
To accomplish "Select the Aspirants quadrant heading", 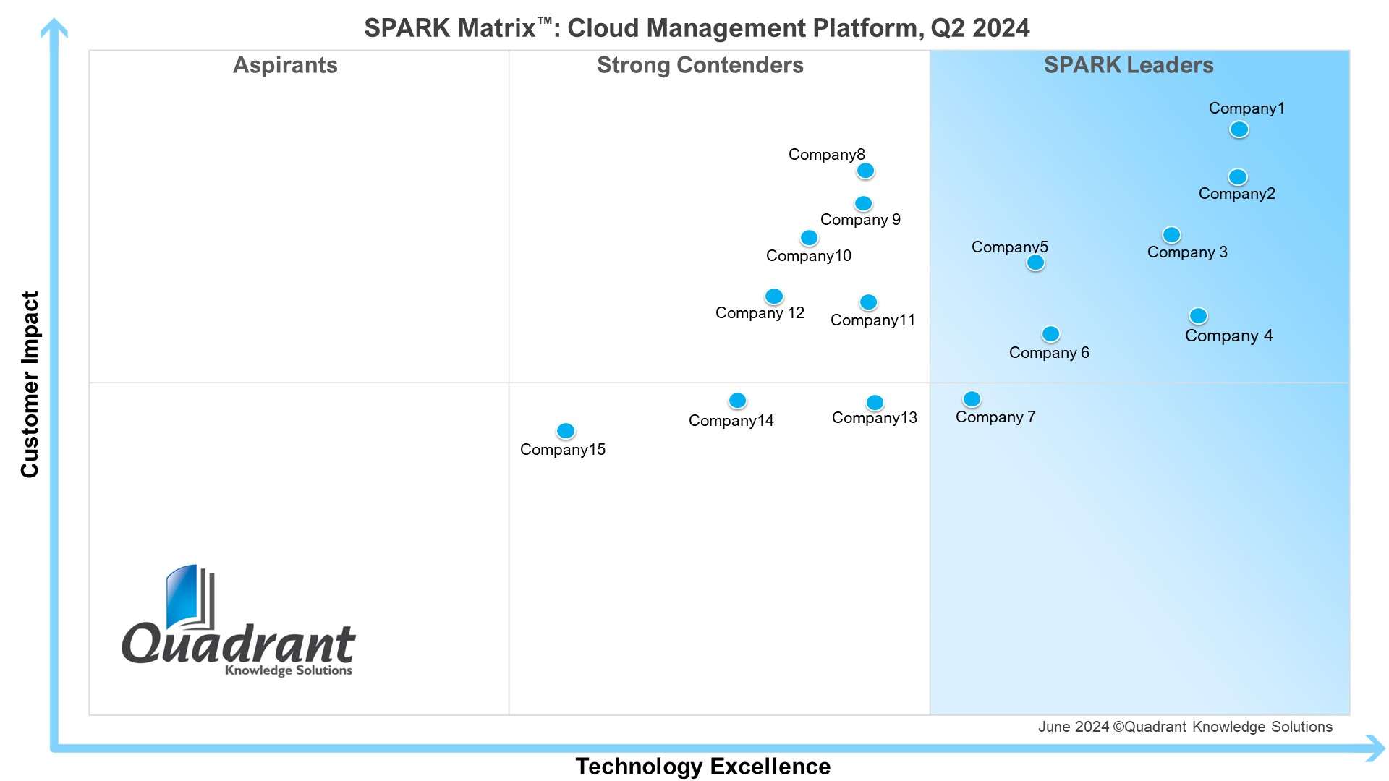I will (x=285, y=65).
